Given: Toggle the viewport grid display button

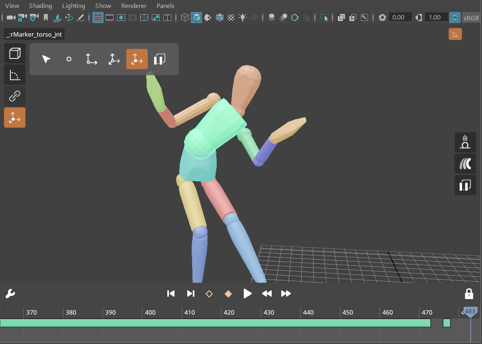Looking at the screenshot, I should pyautogui.click(x=98, y=17).
